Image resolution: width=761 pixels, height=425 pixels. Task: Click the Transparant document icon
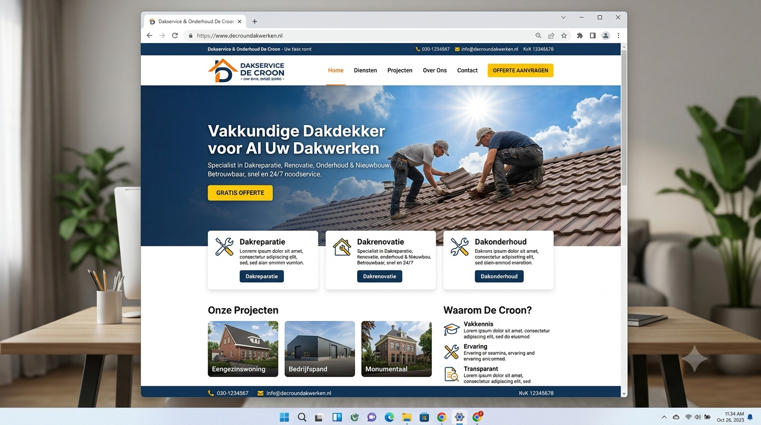pos(452,375)
